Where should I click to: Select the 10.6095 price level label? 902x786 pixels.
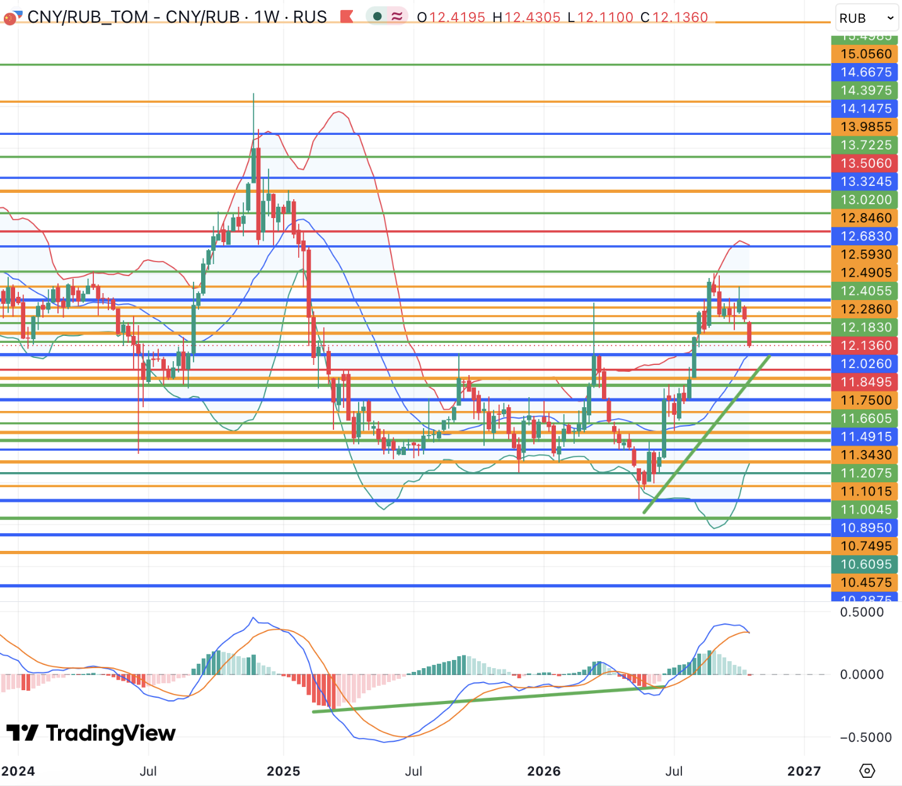click(866, 565)
